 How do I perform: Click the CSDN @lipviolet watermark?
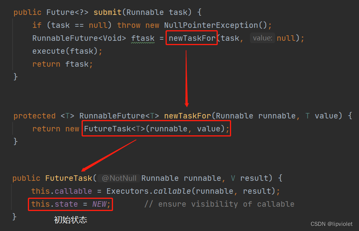coord(331,224)
